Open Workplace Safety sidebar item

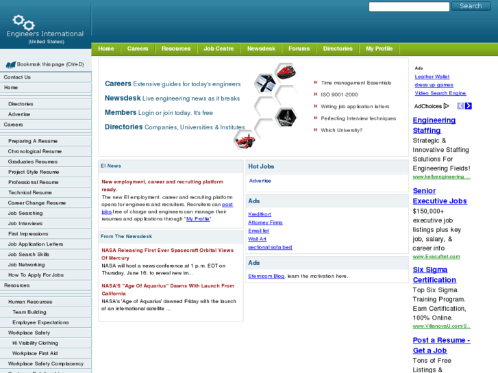point(46,333)
